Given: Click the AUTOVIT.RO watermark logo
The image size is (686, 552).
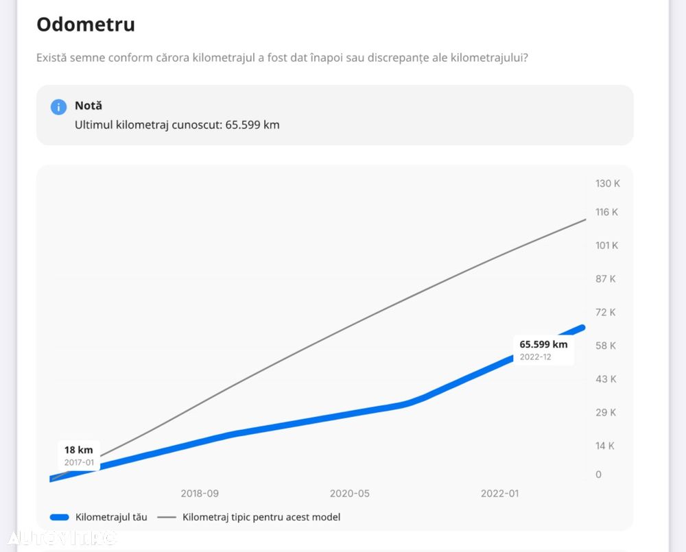Looking at the screenshot, I should point(59,537).
